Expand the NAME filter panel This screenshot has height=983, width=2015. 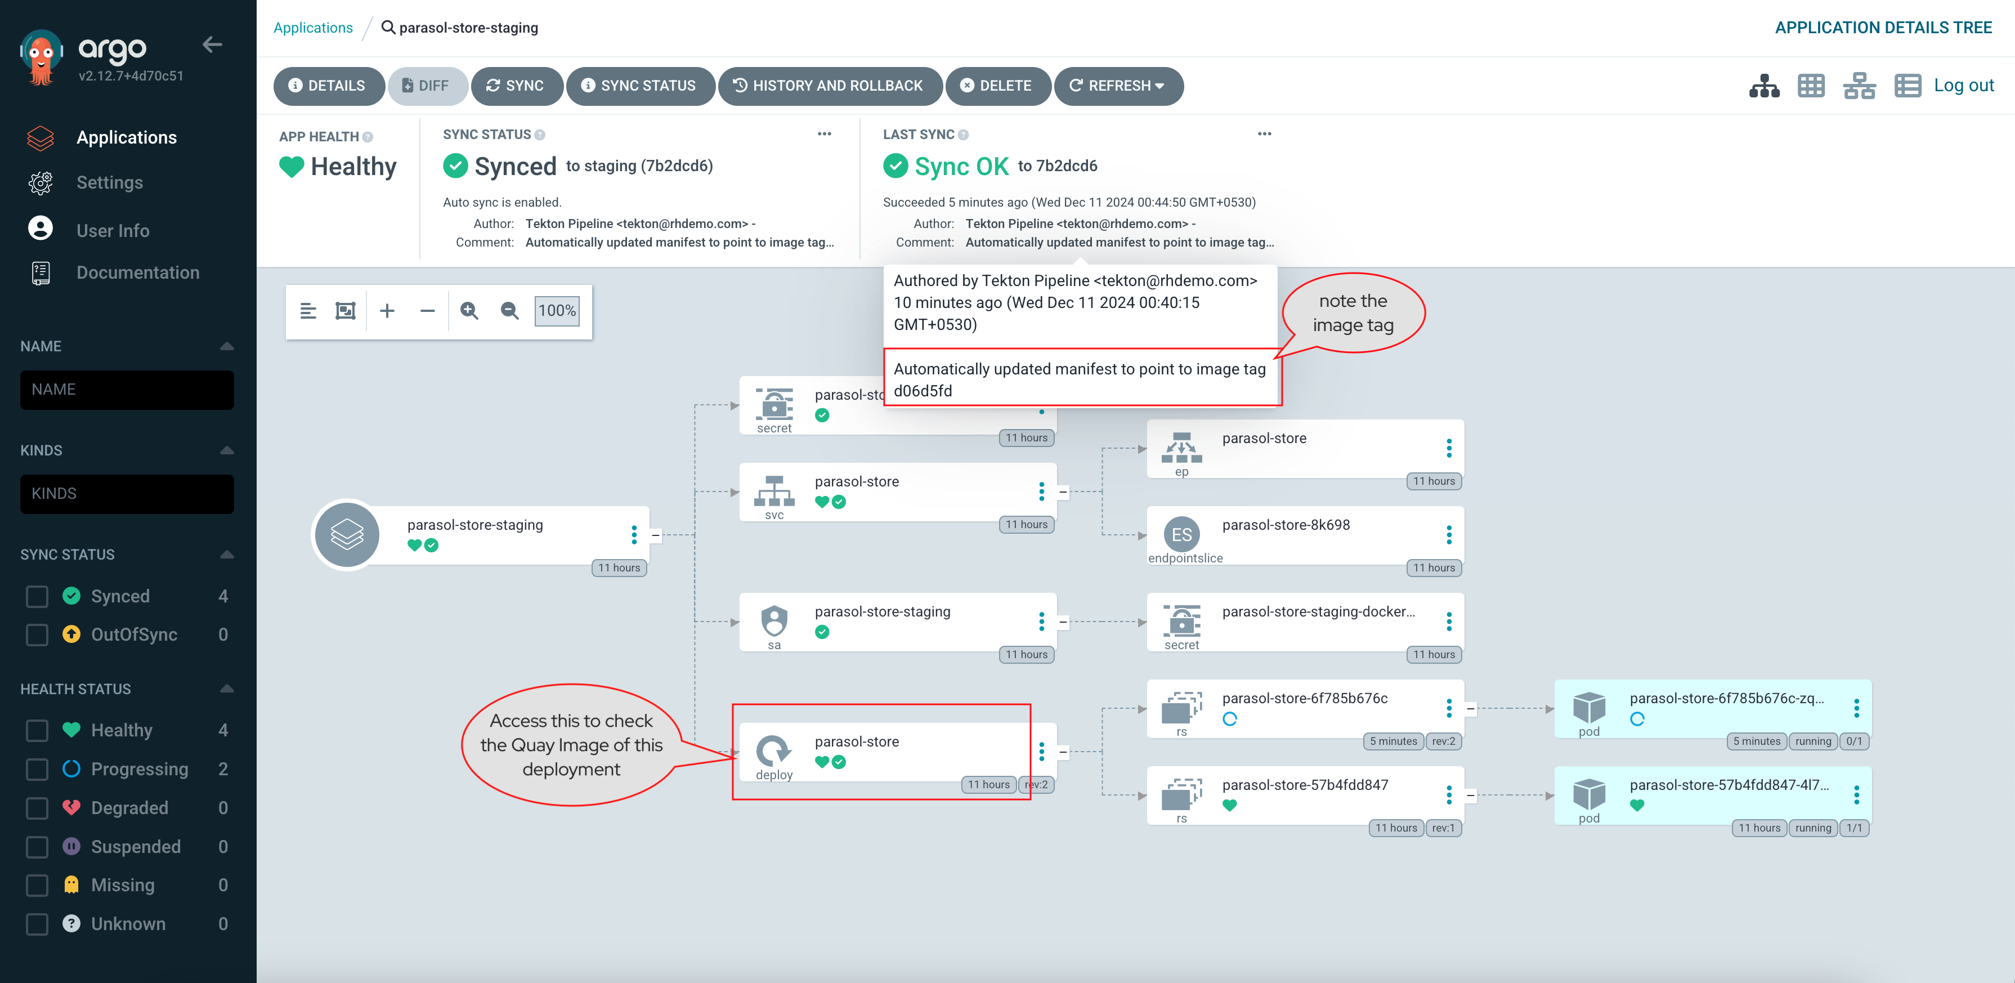[226, 346]
